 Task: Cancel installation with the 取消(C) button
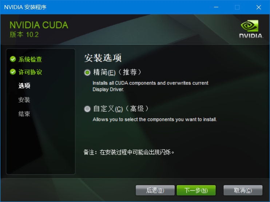pos(243,190)
